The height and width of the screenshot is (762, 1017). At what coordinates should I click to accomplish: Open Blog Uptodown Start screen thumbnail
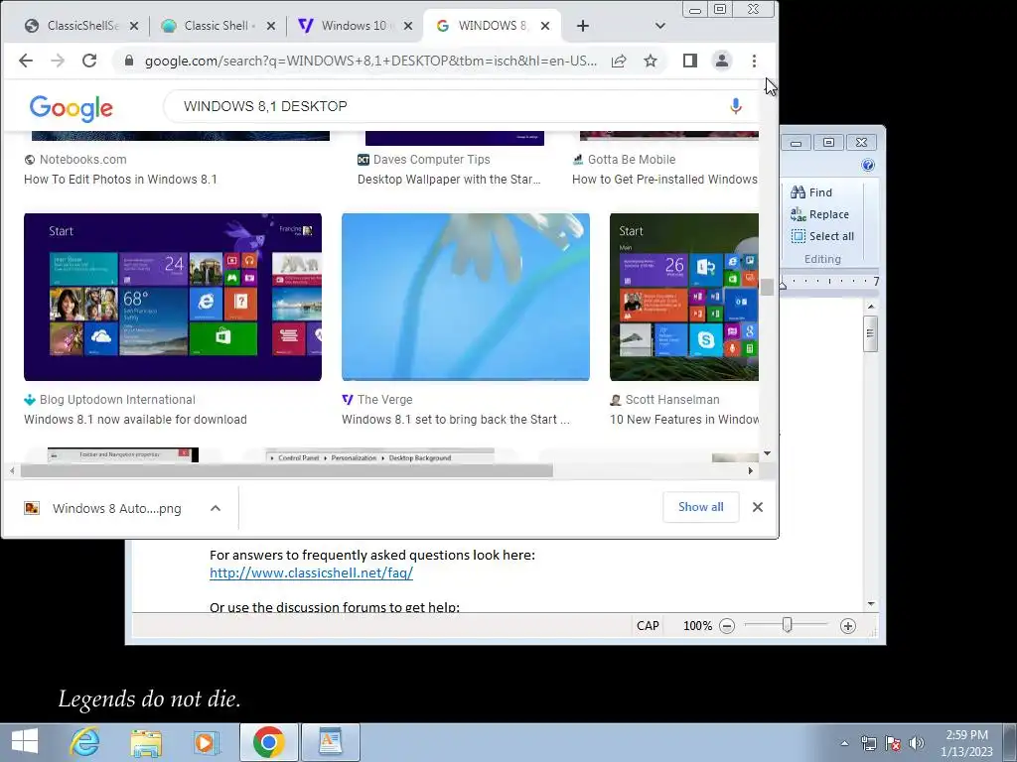tap(173, 297)
